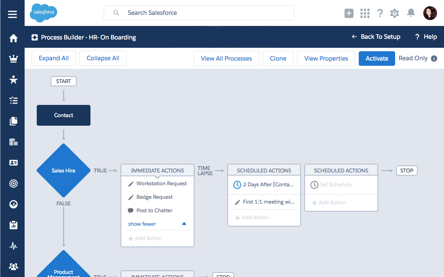Click the Process Builder title icon

[x=35, y=37]
